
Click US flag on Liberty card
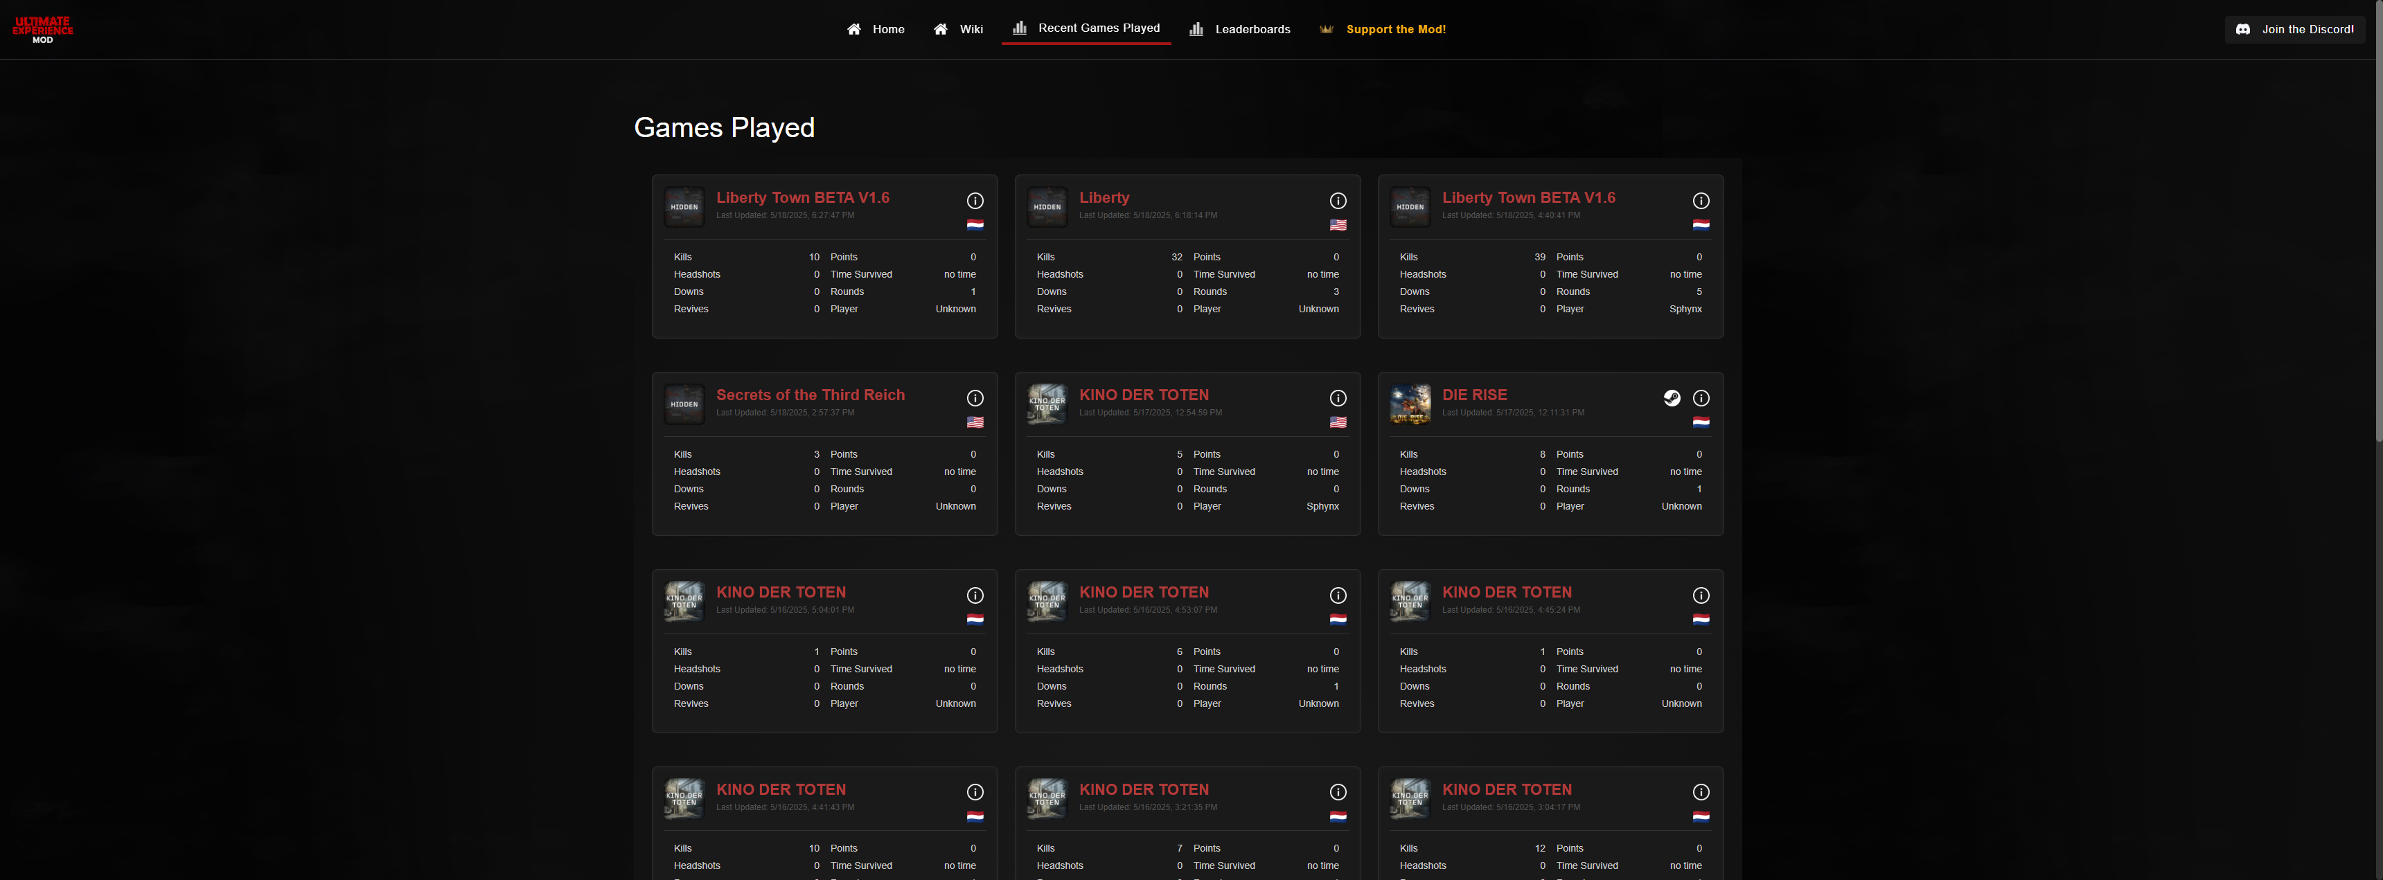coord(1338,224)
